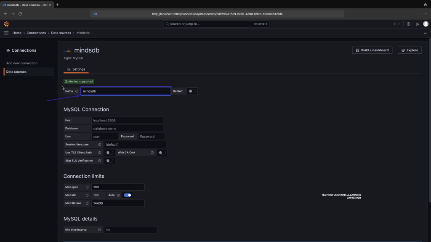Turn off the Max idle Auto toggle
The image size is (431, 242).
(x=127, y=195)
